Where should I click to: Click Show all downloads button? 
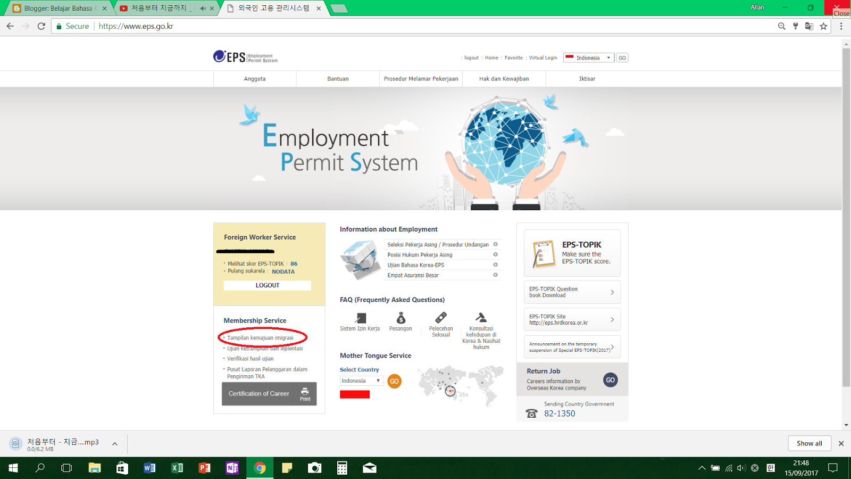click(809, 443)
